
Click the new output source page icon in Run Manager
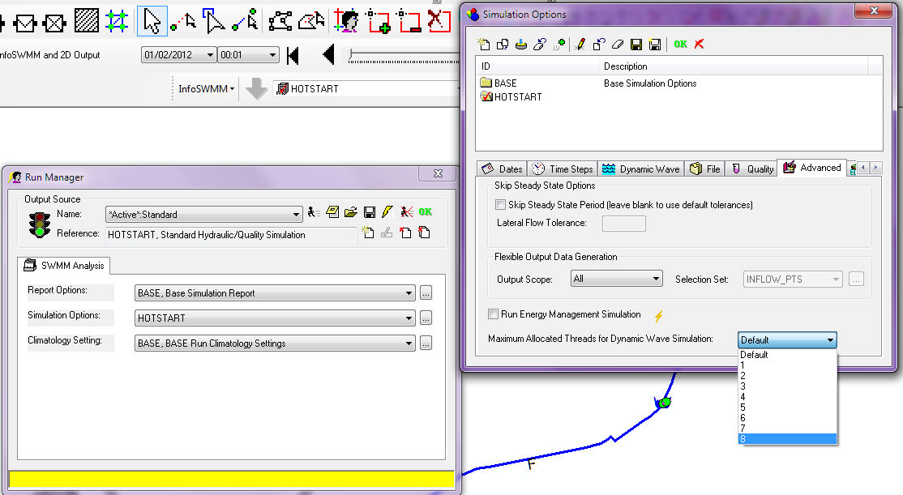369,233
